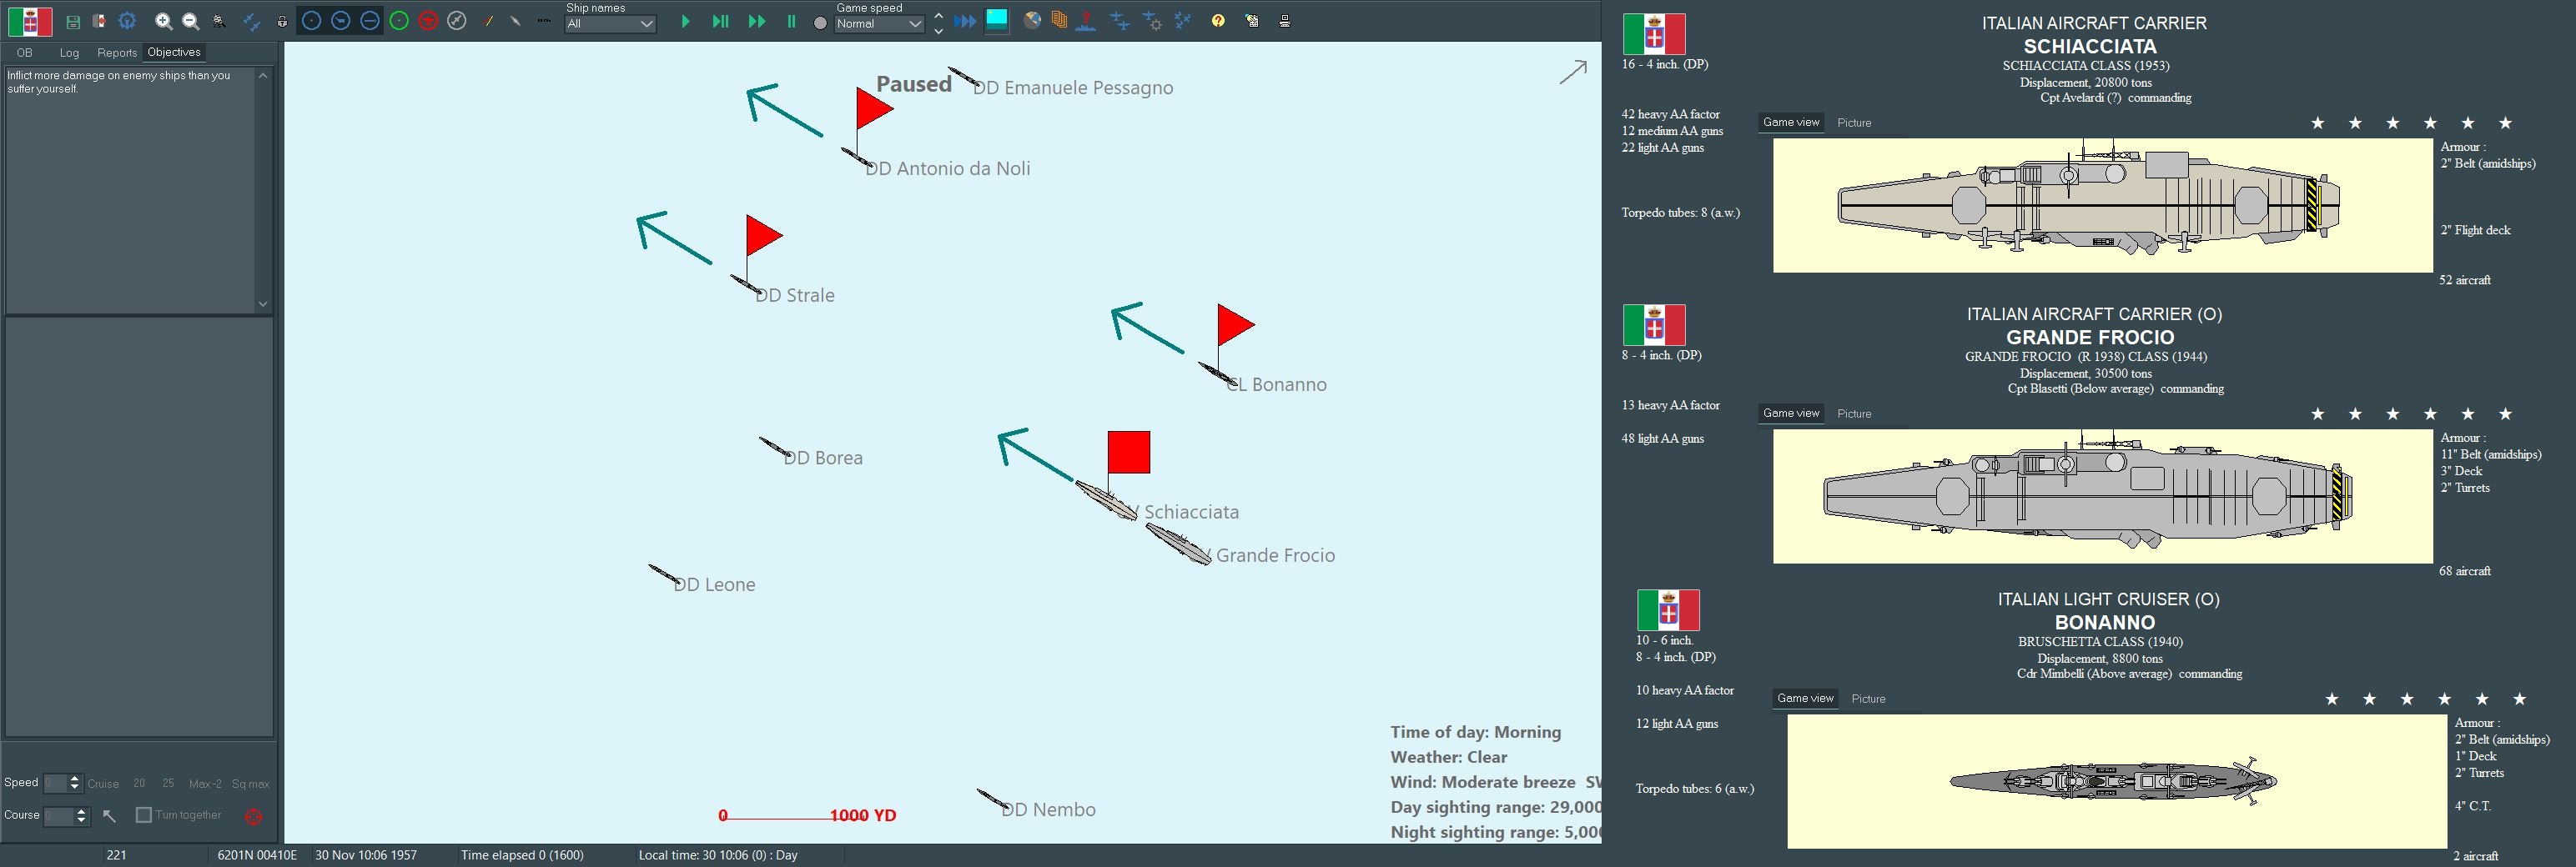The image size is (2576, 867).
Task: Pause the game with the pause button
Action: coord(791,21)
